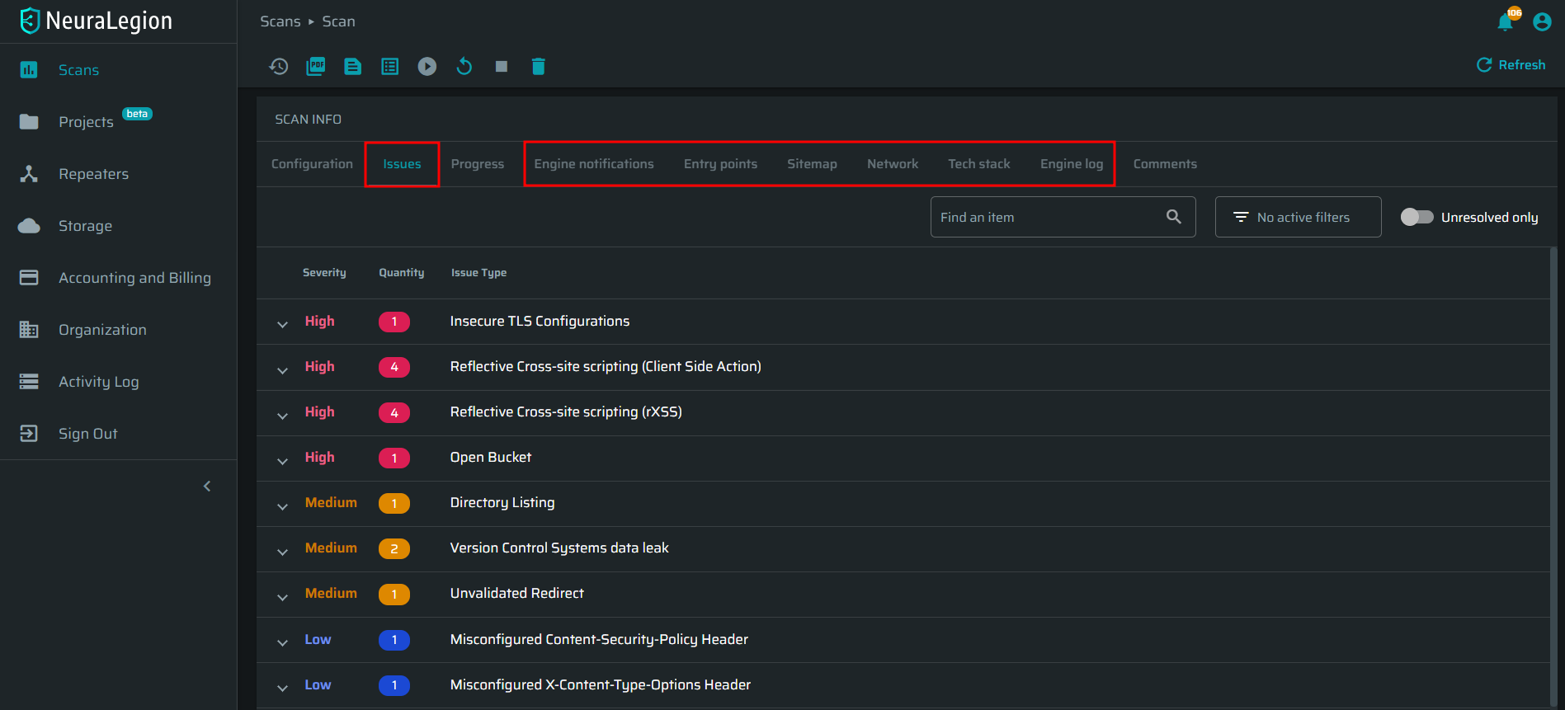Click Scan breadcrumb item
The width and height of the screenshot is (1565, 710).
(338, 21)
